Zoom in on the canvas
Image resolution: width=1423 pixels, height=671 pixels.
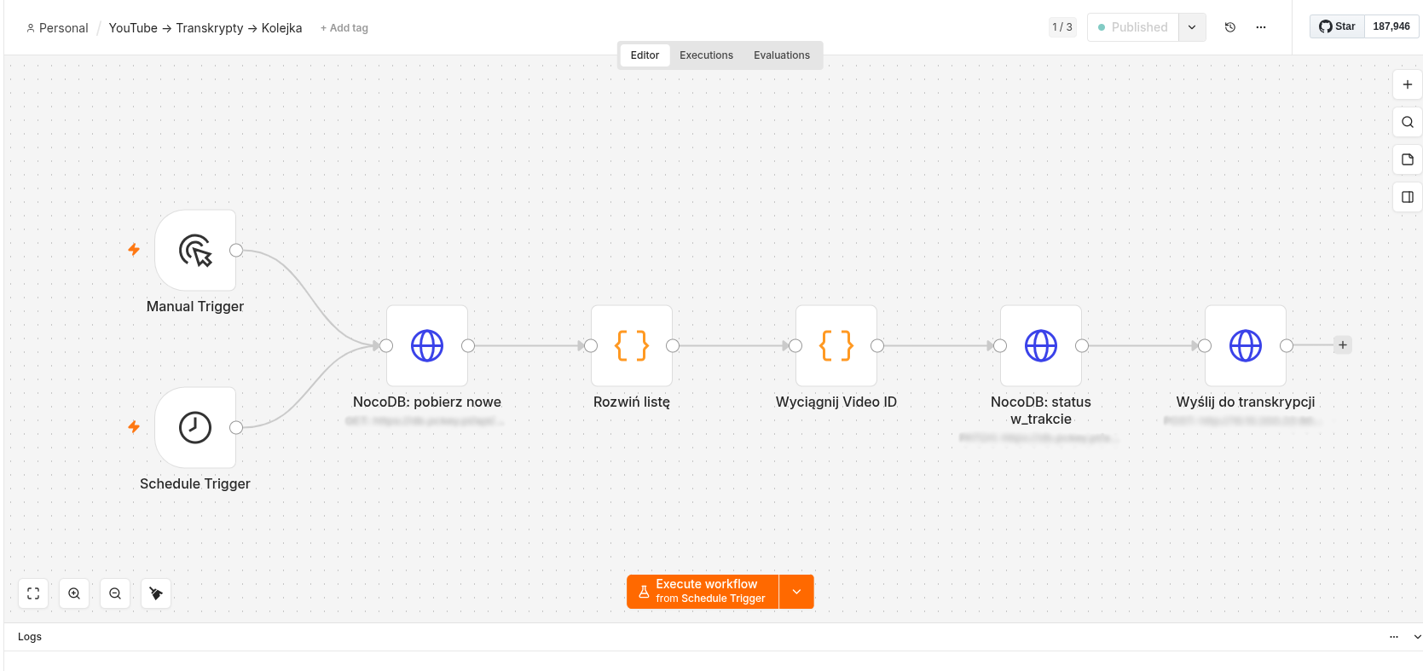click(74, 593)
